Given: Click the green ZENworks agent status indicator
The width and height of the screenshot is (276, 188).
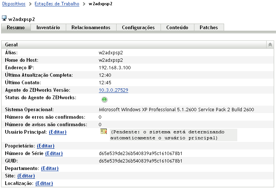Looking at the screenshot, I should 104,100.
